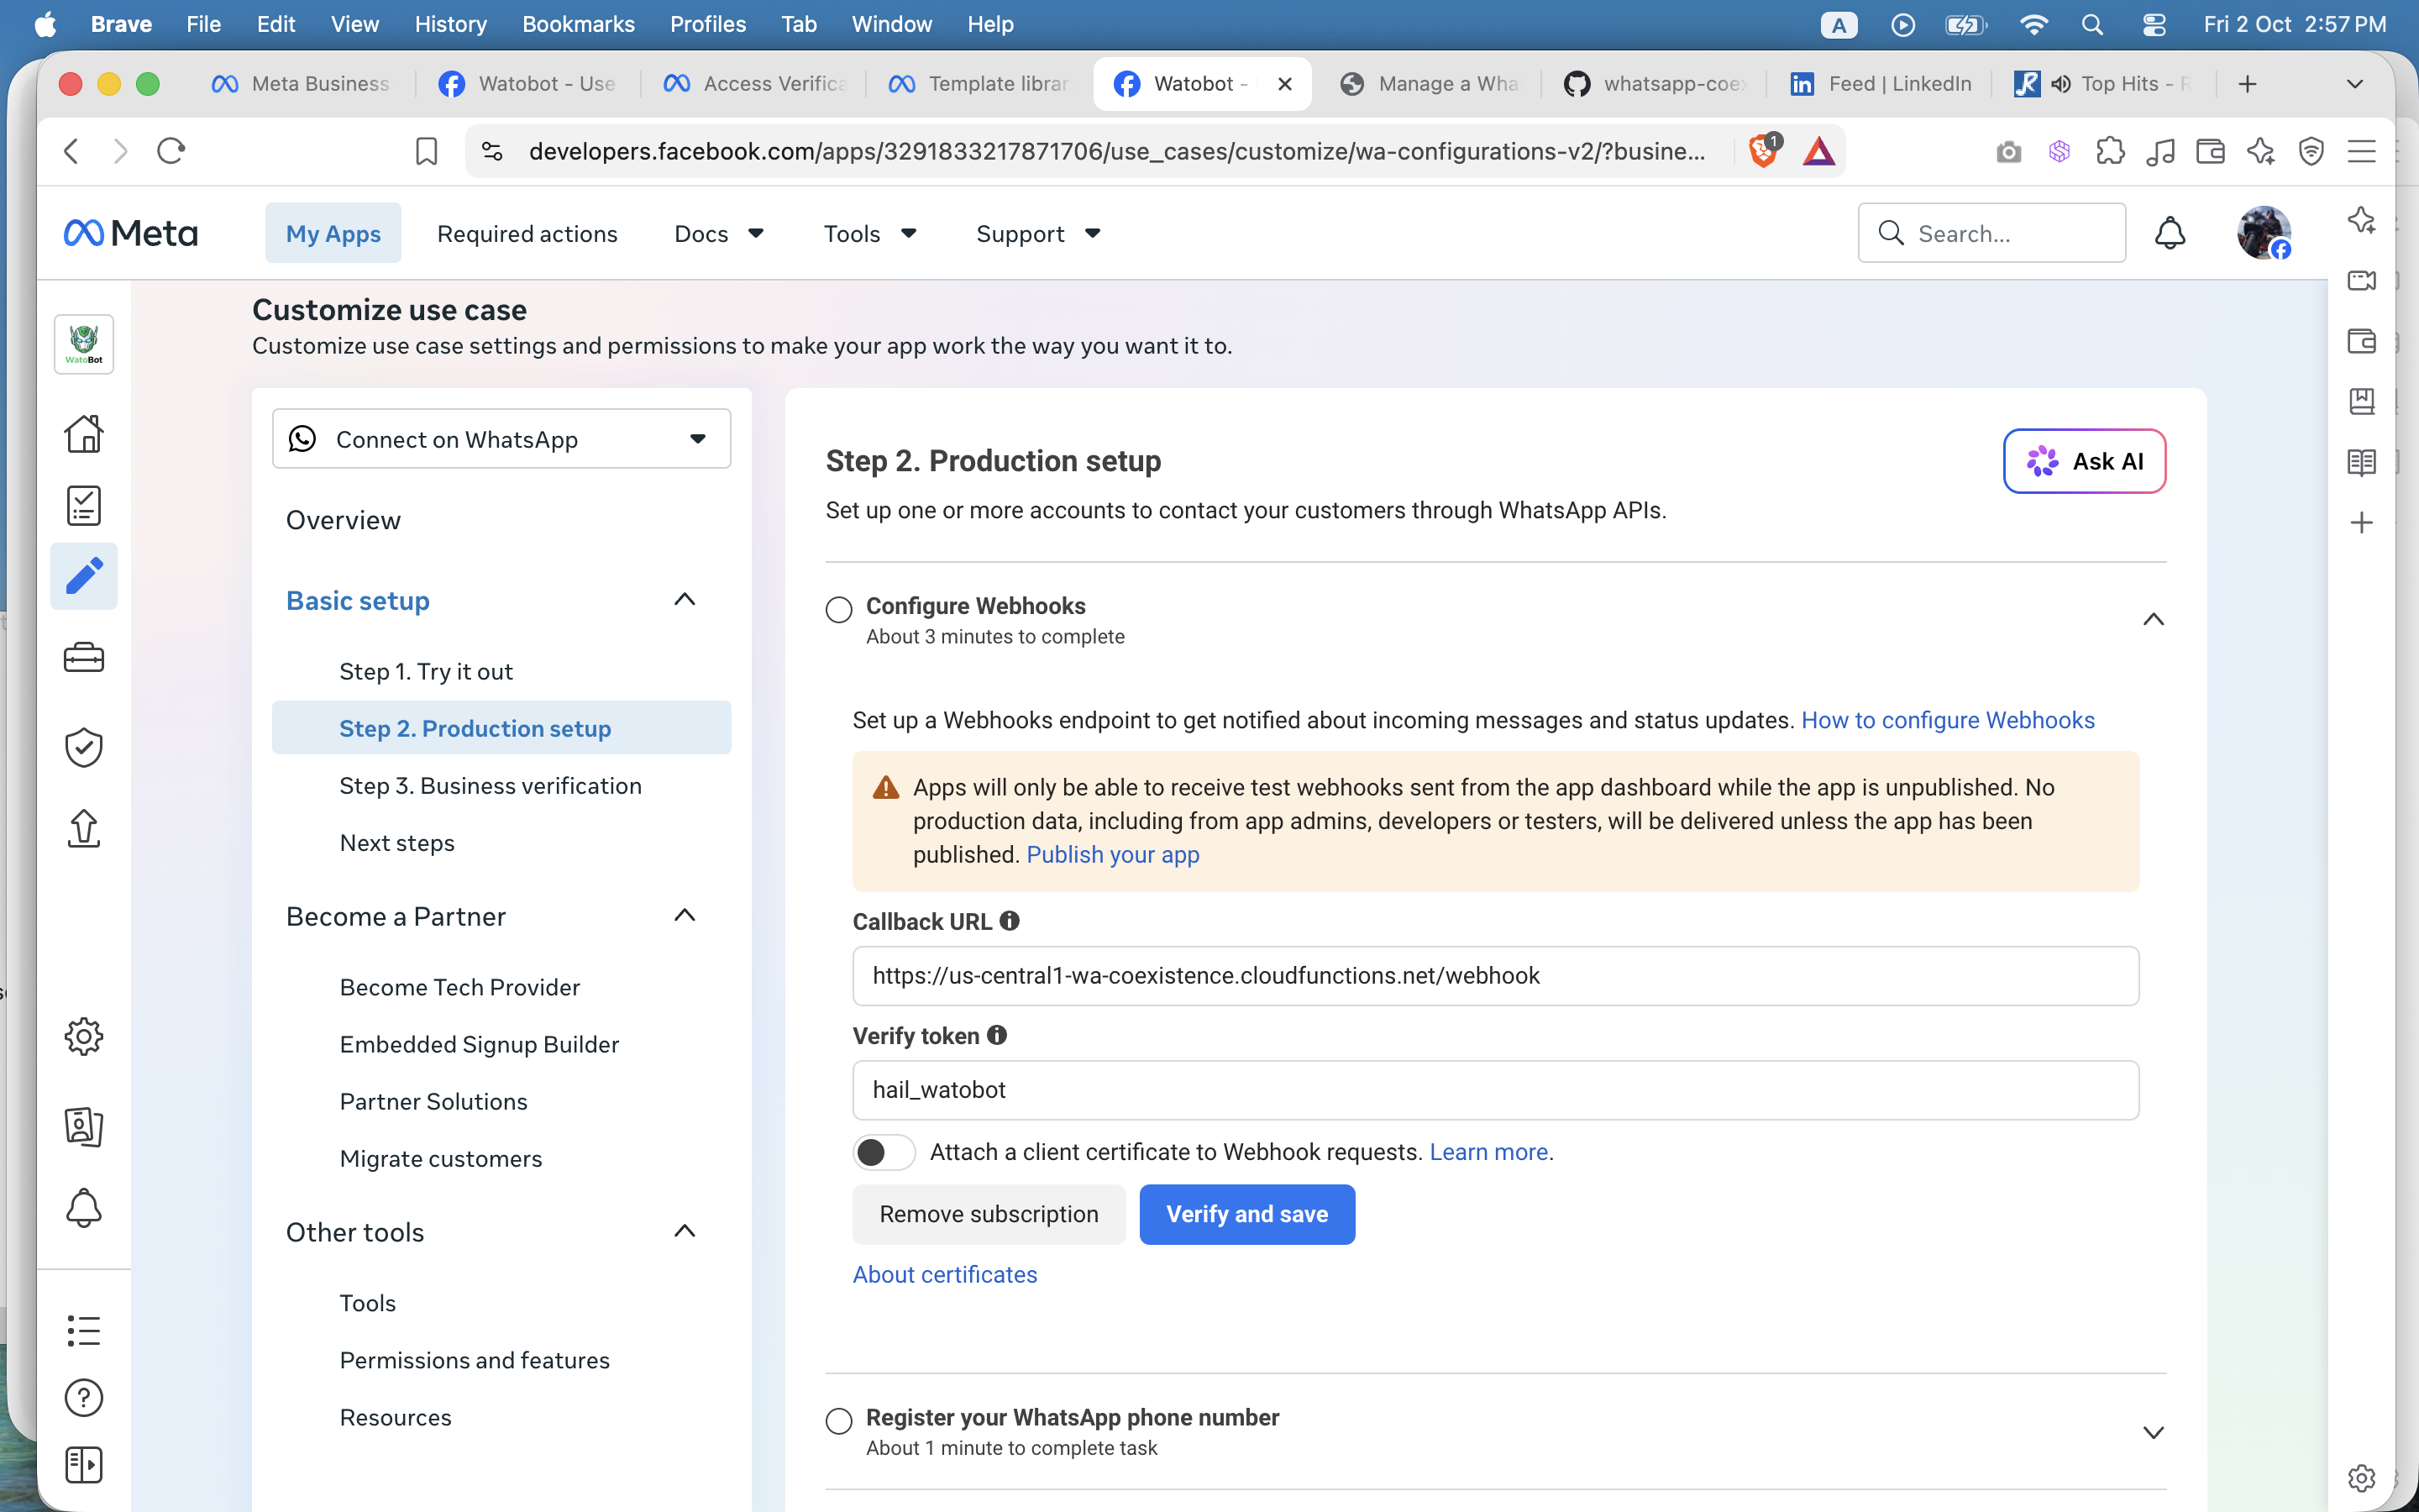Open the briefcase icon in left sidebar

tap(84, 658)
